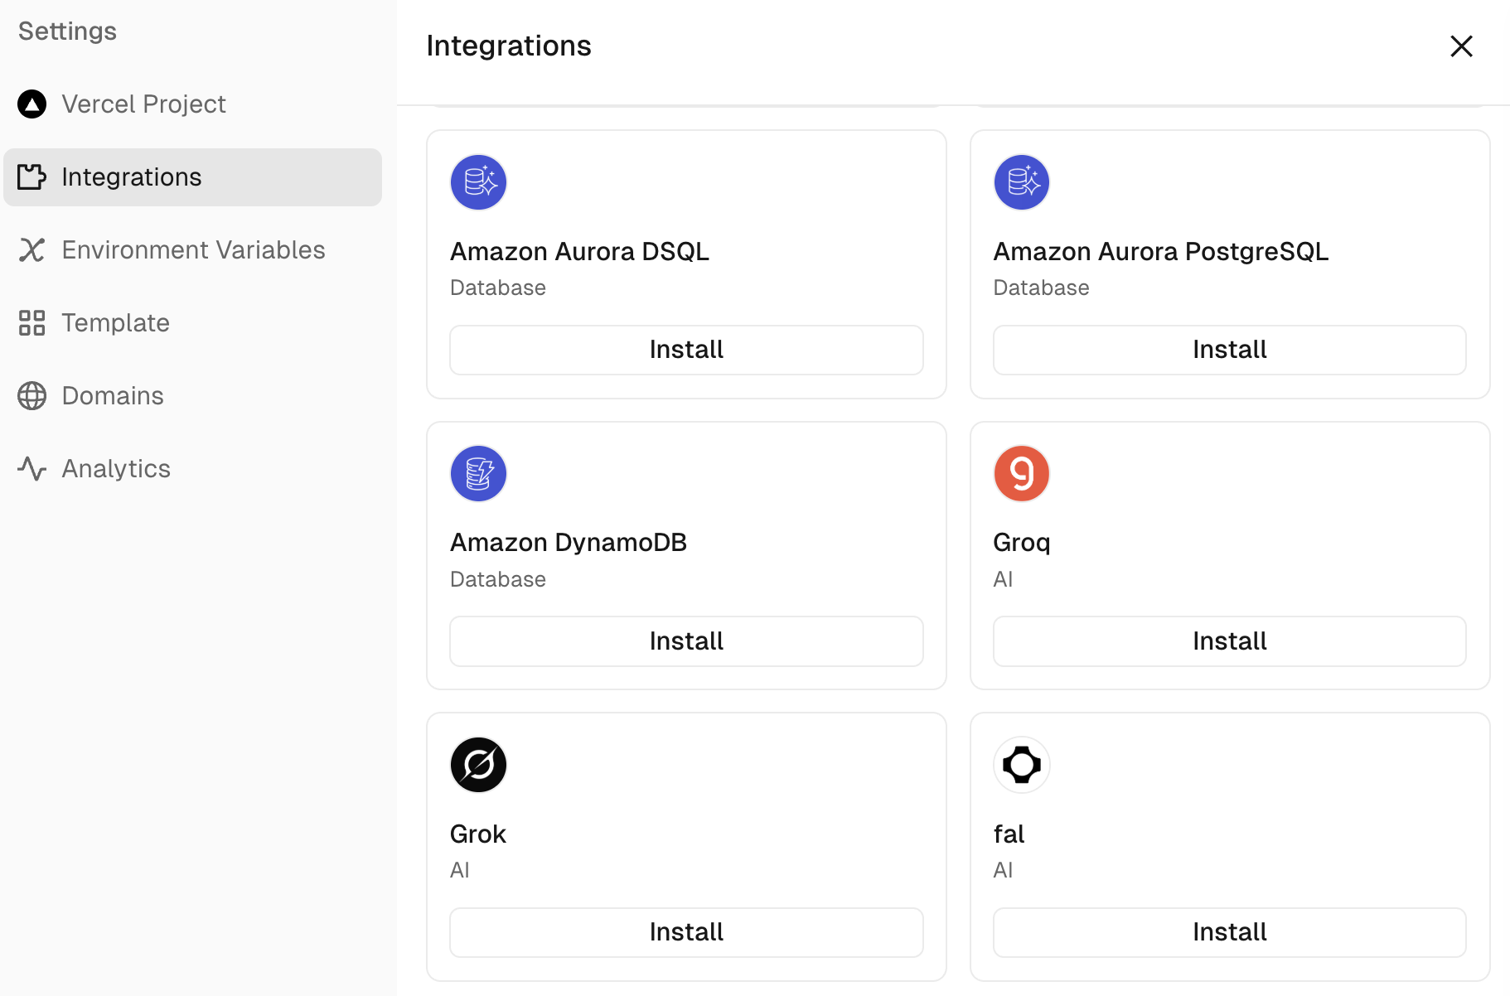
Task: Click the Amazon Aurora PostgreSQL title
Action: coord(1161,251)
